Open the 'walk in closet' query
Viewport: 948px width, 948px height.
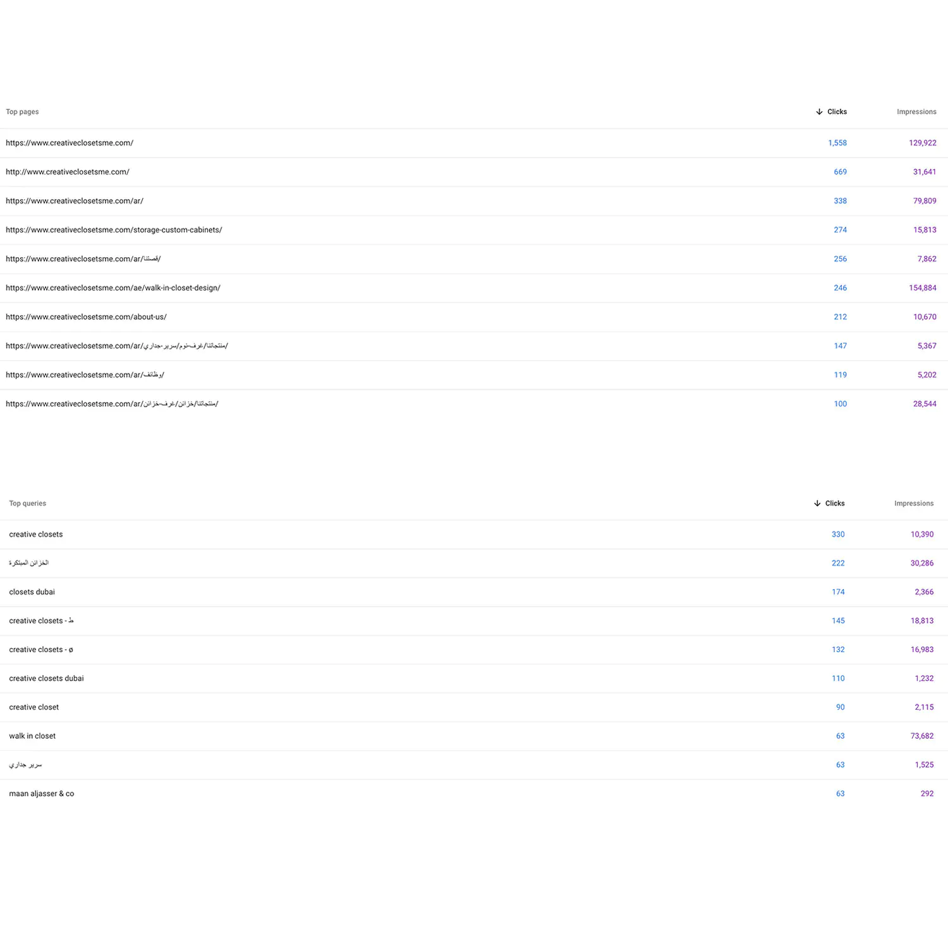(x=32, y=736)
